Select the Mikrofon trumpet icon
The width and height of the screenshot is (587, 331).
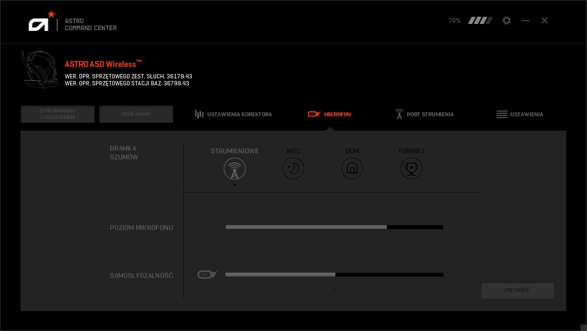[x=314, y=114]
